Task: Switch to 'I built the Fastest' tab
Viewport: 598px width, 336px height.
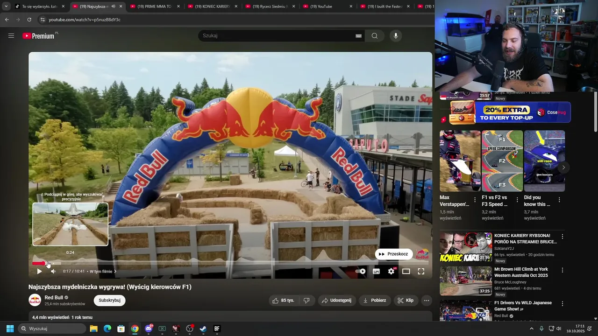Action: (386, 7)
